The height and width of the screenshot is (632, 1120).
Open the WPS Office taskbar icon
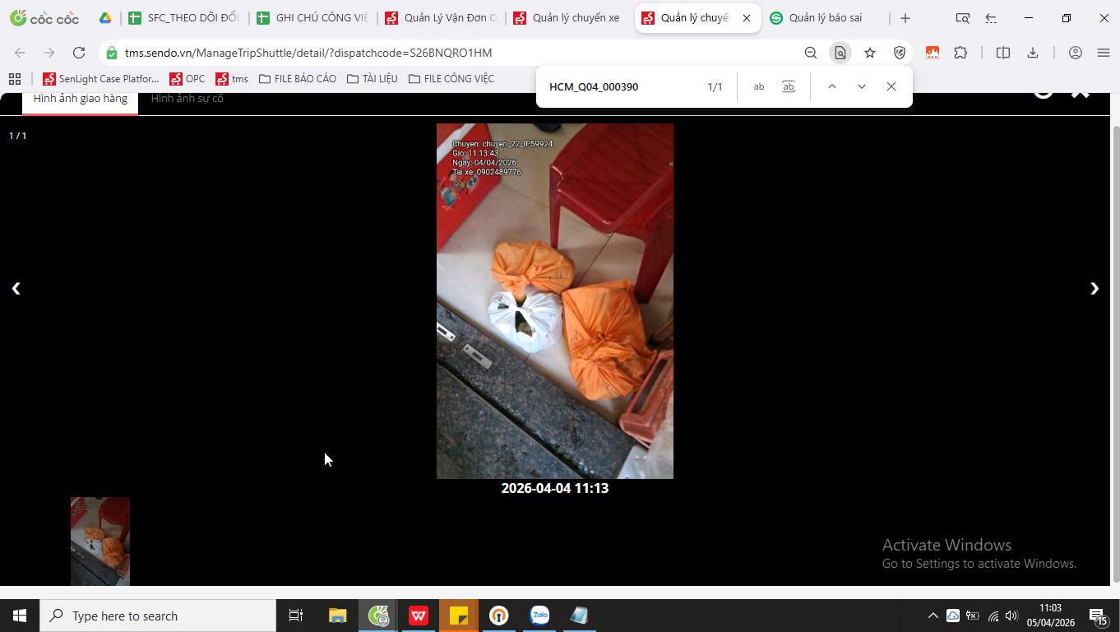(x=419, y=616)
